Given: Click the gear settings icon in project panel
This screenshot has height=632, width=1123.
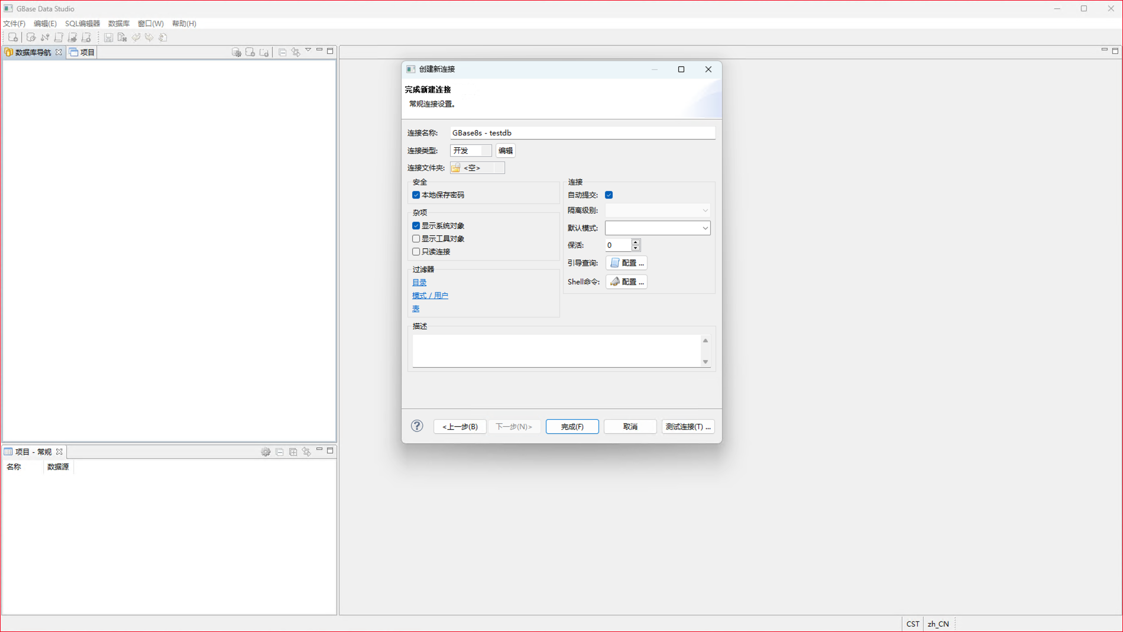Looking at the screenshot, I should [x=266, y=452].
